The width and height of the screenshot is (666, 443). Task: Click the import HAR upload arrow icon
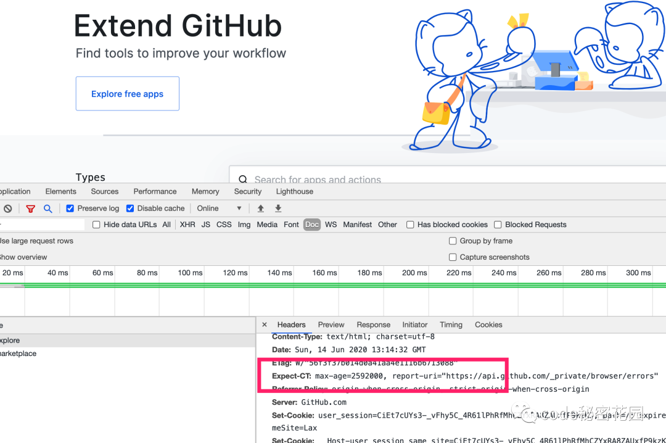(x=261, y=209)
